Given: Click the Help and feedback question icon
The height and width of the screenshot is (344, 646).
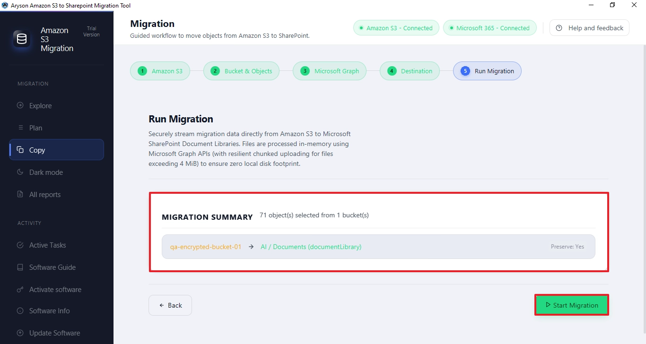Looking at the screenshot, I should point(559,28).
